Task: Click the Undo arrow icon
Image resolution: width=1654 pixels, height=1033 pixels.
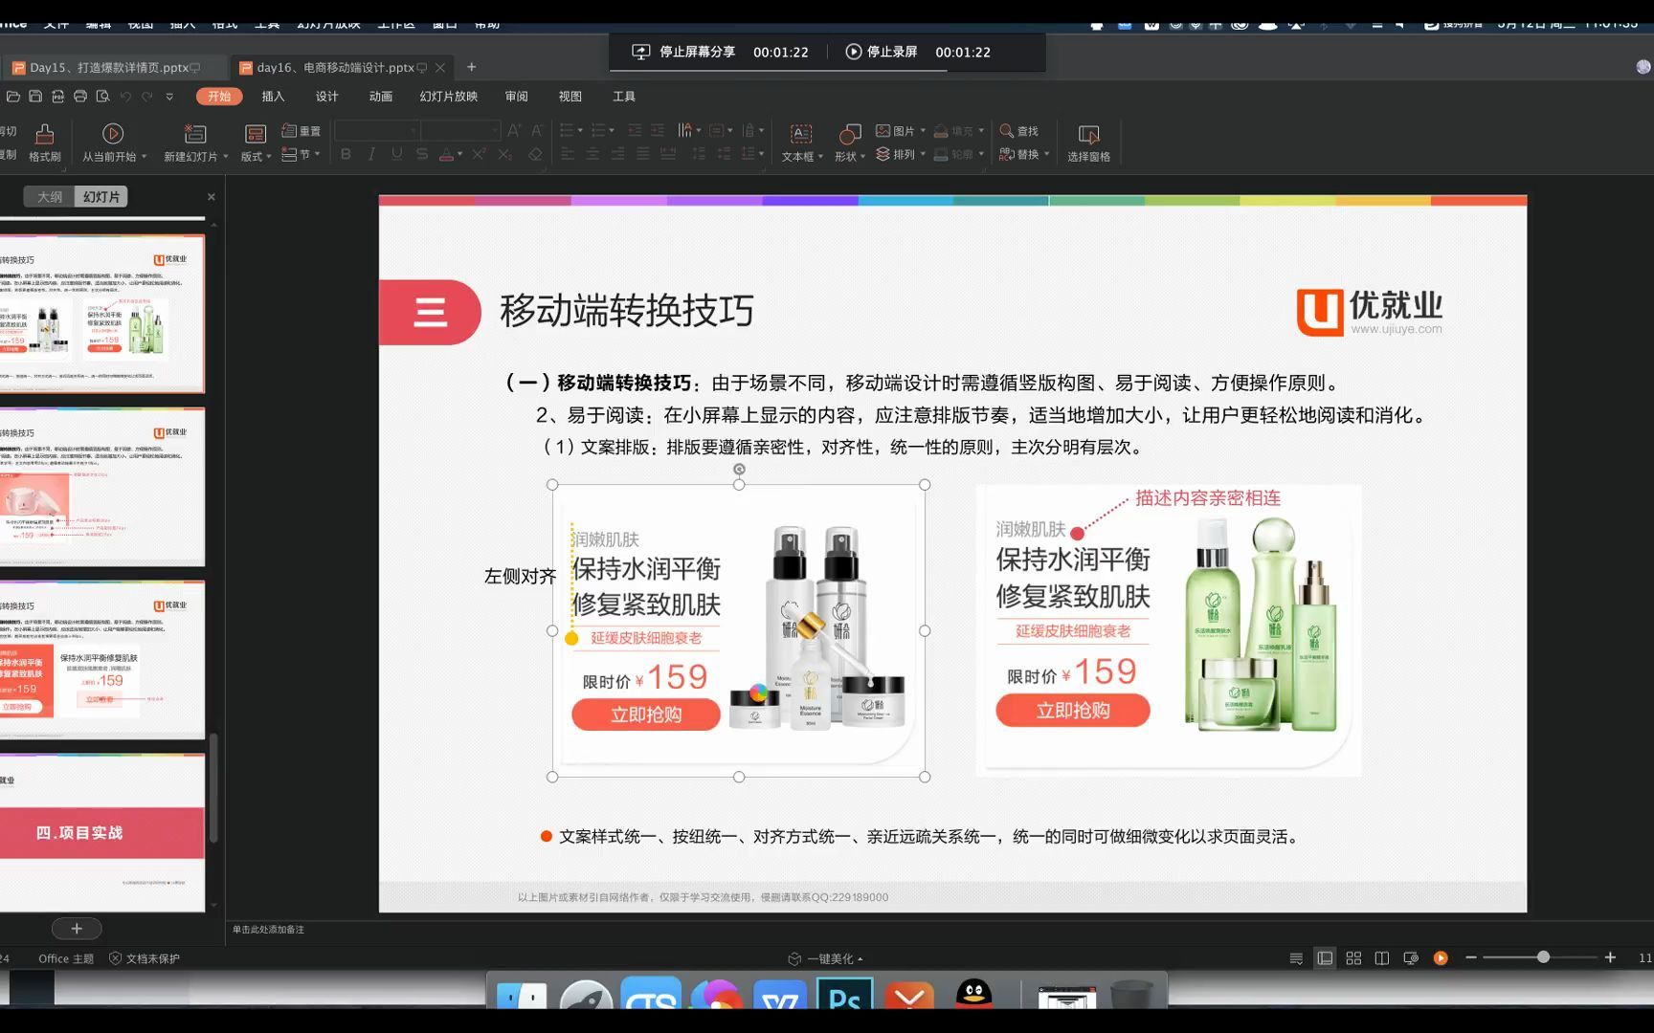Action: pyautogui.click(x=125, y=97)
